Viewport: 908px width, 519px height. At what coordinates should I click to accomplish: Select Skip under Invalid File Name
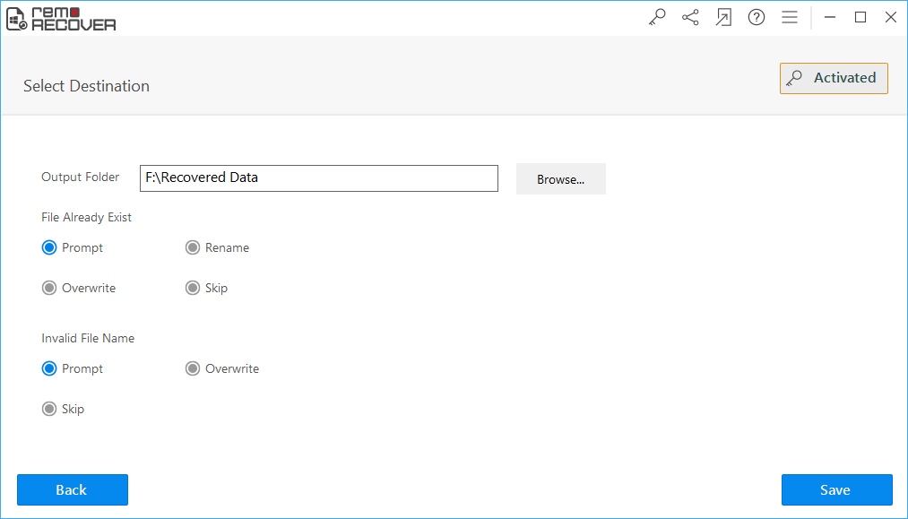click(x=49, y=409)
